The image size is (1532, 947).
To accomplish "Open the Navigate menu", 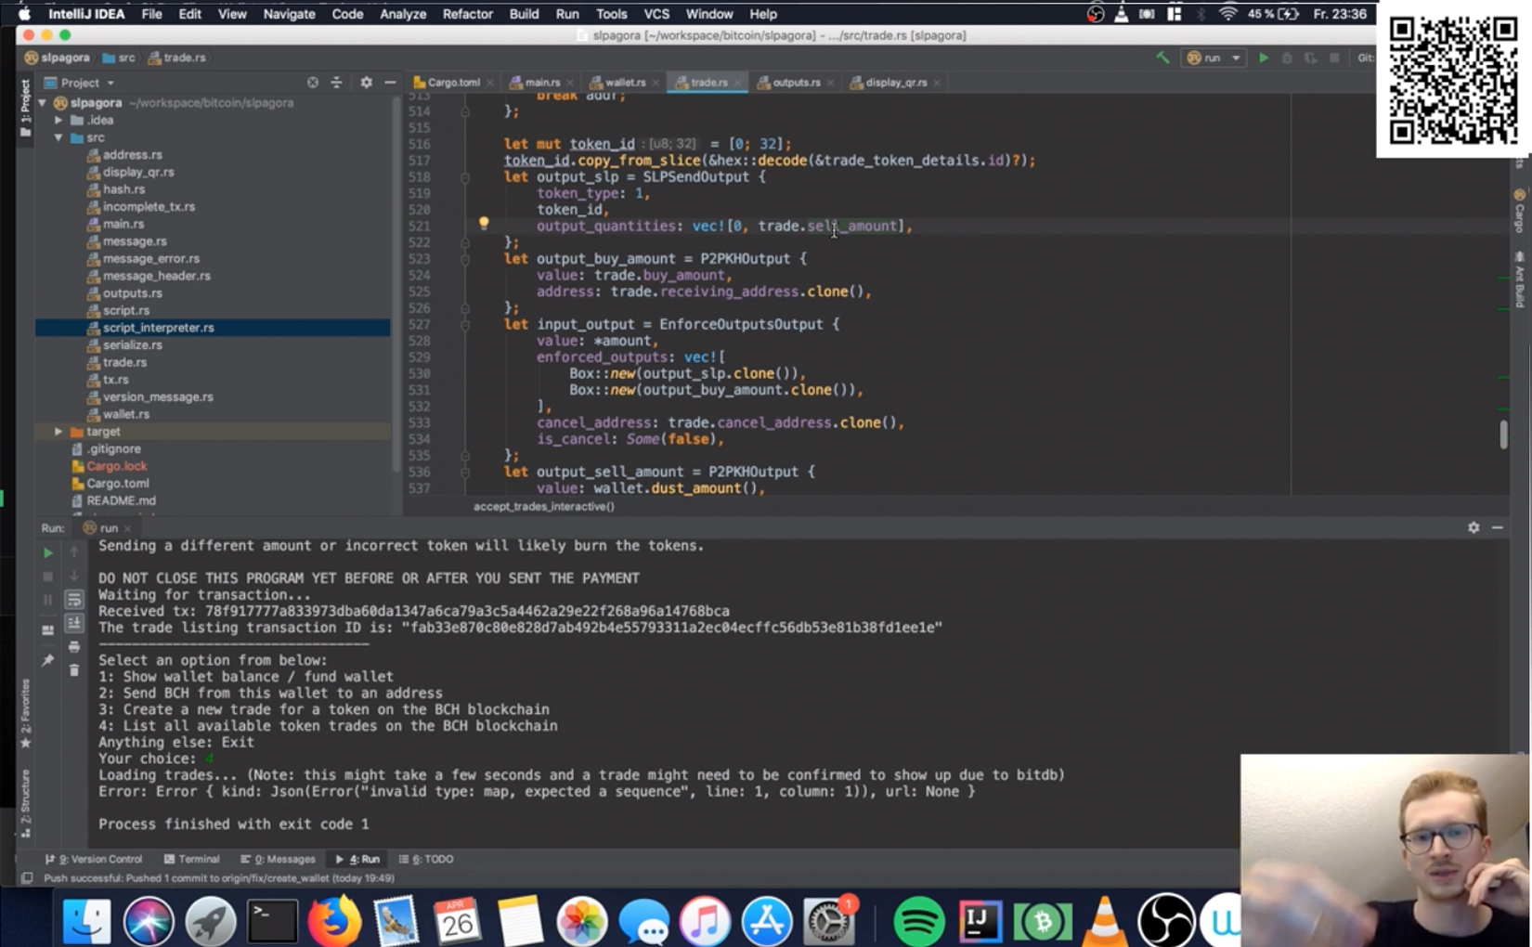I will [x=289, y=14].
